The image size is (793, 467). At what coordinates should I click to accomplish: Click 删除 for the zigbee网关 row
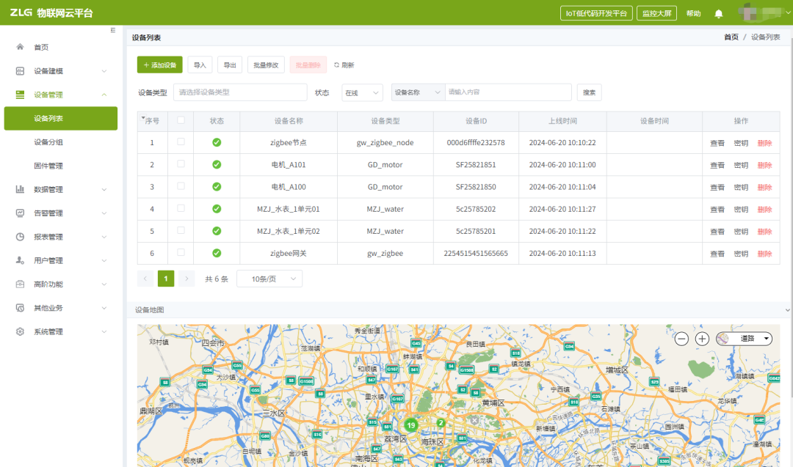tap(764, 254)
